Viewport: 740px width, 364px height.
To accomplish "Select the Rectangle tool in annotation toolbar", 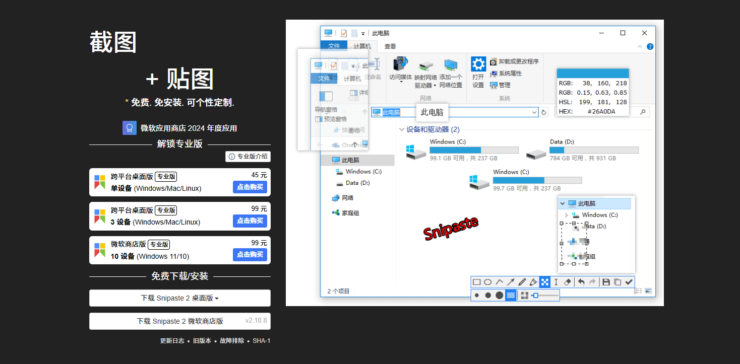I will 476,282.
